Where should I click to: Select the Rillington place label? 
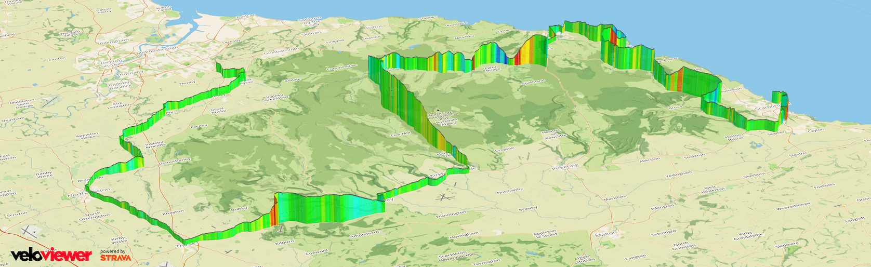663,207
